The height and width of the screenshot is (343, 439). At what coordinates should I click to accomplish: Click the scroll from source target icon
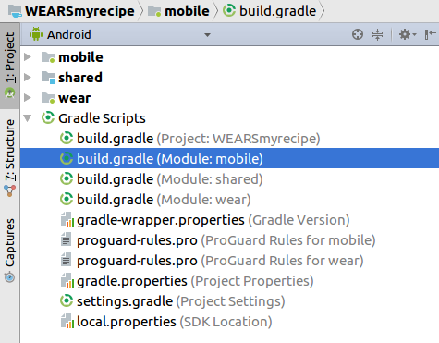[x=358, y=34]
